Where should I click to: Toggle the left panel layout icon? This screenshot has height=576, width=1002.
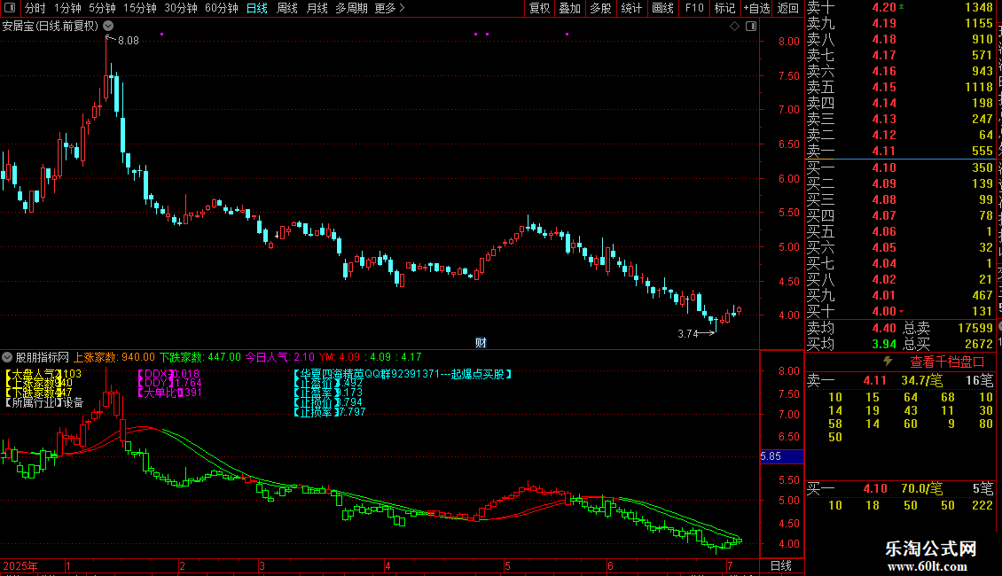click(10, 8)
